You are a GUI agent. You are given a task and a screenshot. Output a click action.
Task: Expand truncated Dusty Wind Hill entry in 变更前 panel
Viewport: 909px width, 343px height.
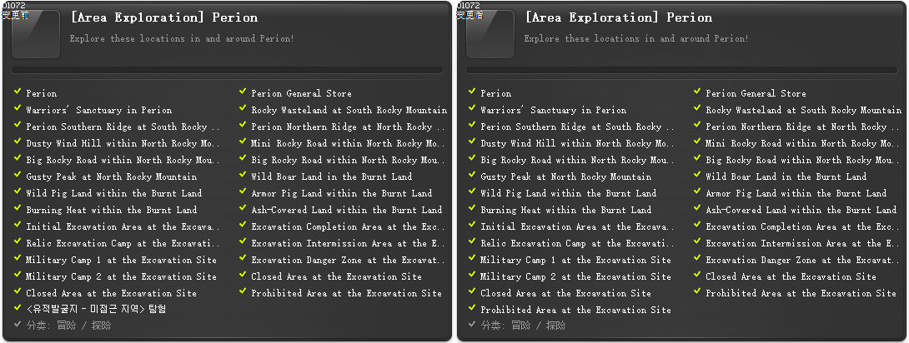pos(123,143)
